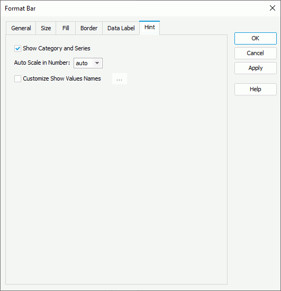
Task: Go to the Border tab
Action: click(x=89, y=28)
